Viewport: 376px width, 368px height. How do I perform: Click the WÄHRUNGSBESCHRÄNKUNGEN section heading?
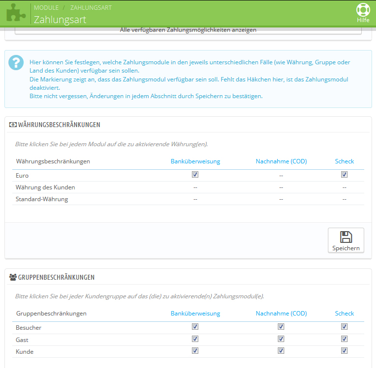pos(59,125)
